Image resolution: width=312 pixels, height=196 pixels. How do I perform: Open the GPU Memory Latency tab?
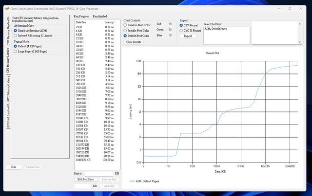[8, 87]
